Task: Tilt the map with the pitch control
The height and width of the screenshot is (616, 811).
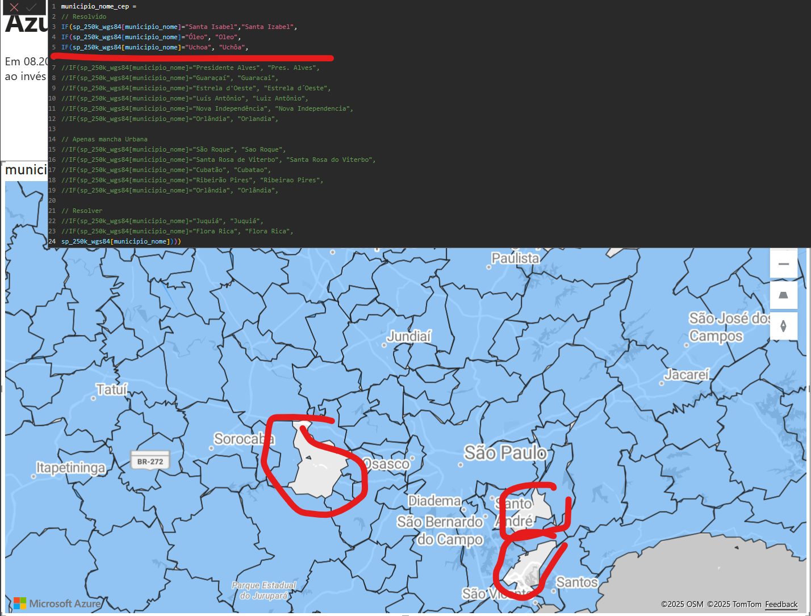Action: (784, 295)
